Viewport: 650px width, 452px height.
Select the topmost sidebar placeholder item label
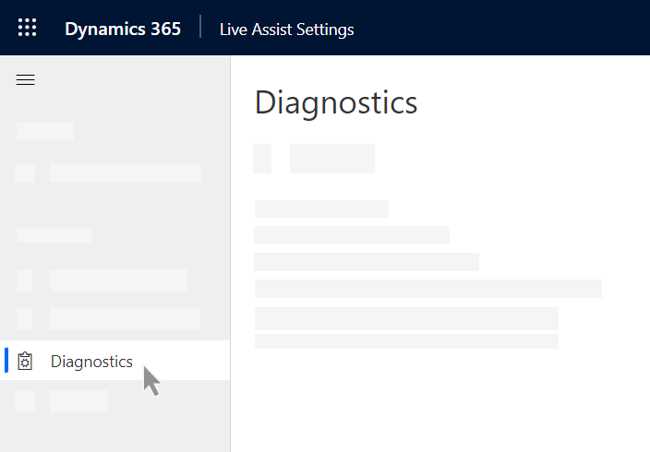click(x=126, y=173)
